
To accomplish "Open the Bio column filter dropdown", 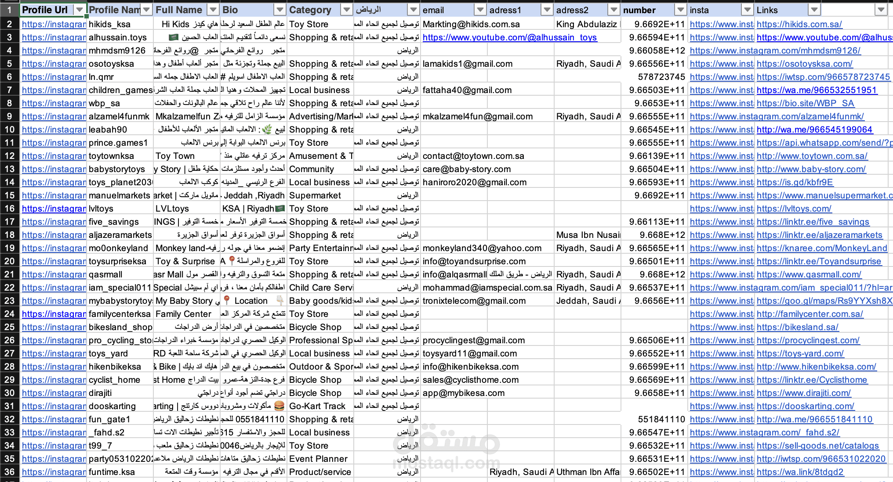I will click(280, 10).
